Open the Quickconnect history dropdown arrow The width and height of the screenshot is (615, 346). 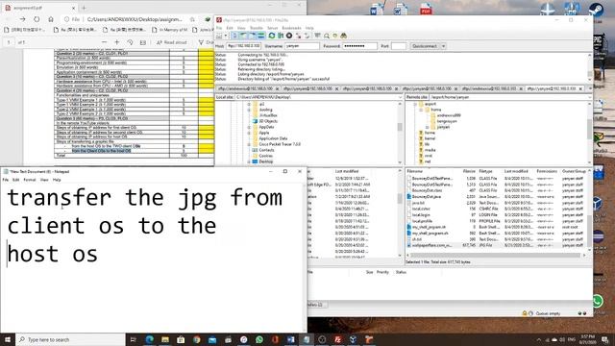pyautogui.click(x=444, y=46)
